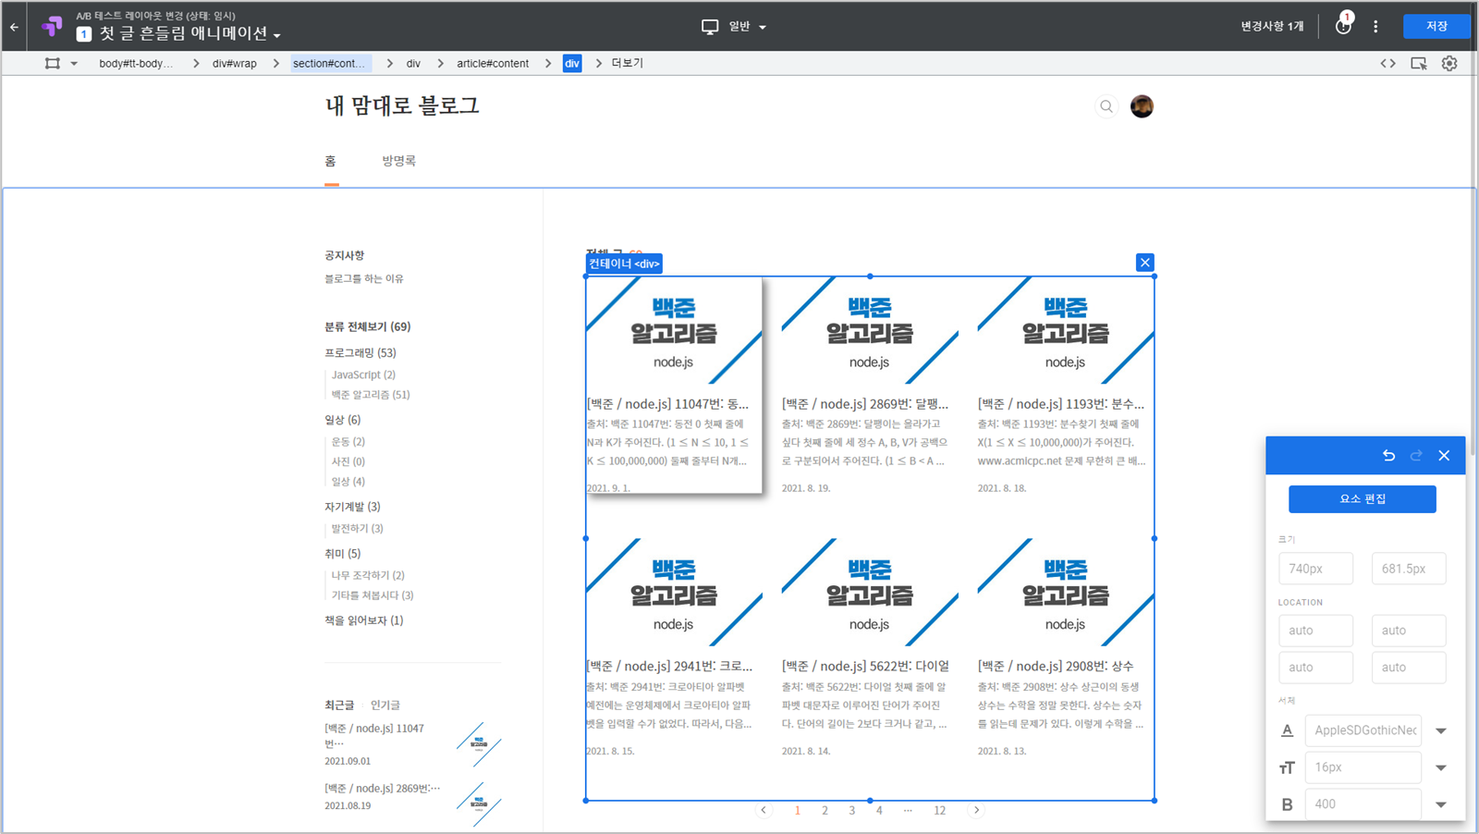Click the first LOCATION auto field
The height and width of the screenshot is (834, 1479).
1315,631
